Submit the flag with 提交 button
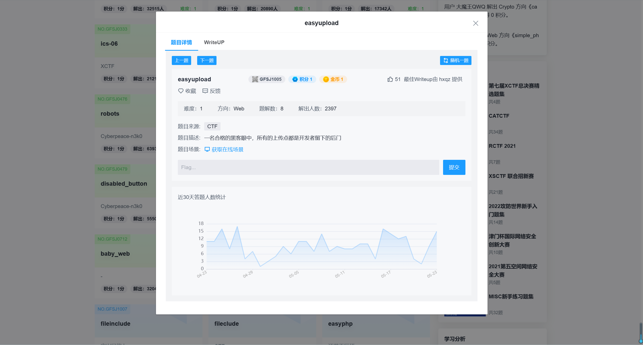 454,167
